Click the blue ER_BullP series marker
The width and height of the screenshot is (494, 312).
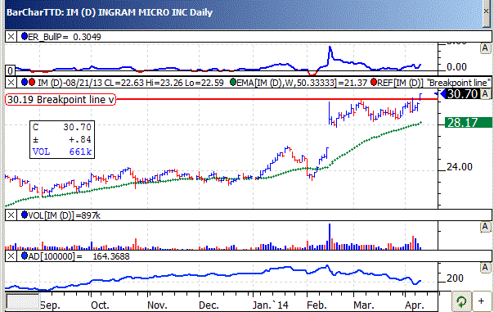click(x=25, y=37)
